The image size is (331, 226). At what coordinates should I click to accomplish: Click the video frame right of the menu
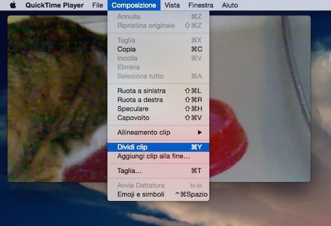coord(260,99)
